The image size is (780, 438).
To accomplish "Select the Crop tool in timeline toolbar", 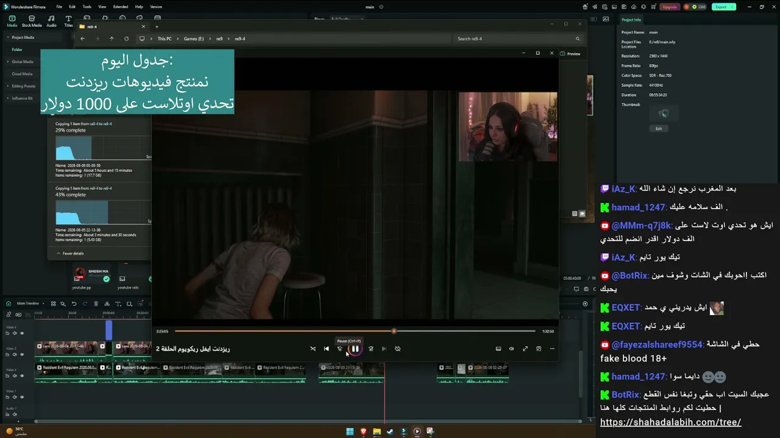I will pyautogui.click(x=129, y=304).
